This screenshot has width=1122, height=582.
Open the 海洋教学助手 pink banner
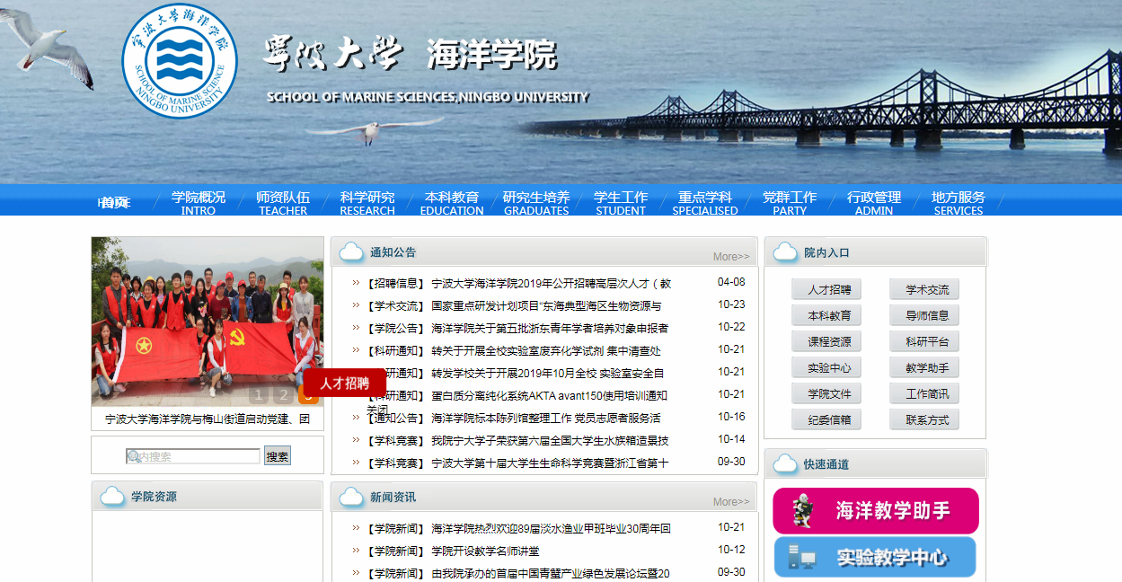(875, 511)
